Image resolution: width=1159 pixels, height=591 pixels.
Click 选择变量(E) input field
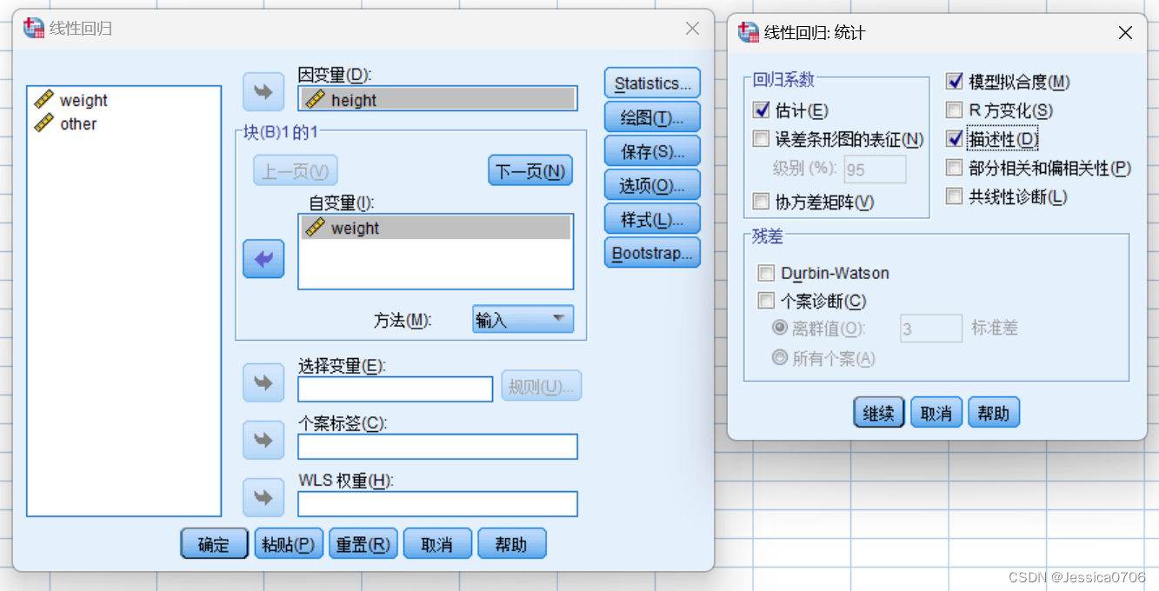point(396,389)
